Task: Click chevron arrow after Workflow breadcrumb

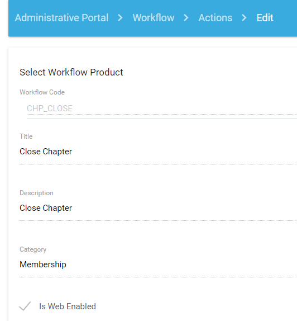Action: (x=186, y=18)
